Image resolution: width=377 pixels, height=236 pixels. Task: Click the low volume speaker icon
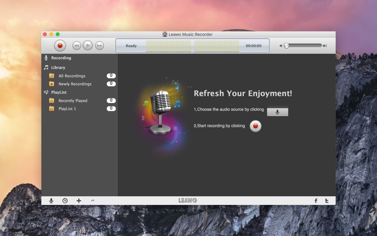pyautogui.click(x=281, y=46)
